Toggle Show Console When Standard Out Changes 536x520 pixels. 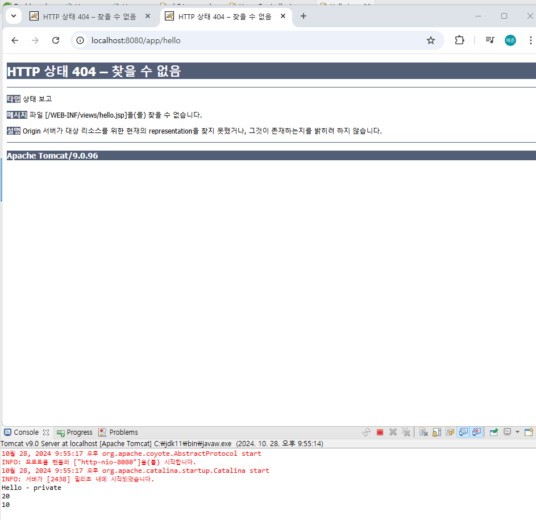(463, 432)
